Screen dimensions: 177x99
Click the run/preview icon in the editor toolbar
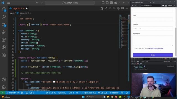click(118, 8)
